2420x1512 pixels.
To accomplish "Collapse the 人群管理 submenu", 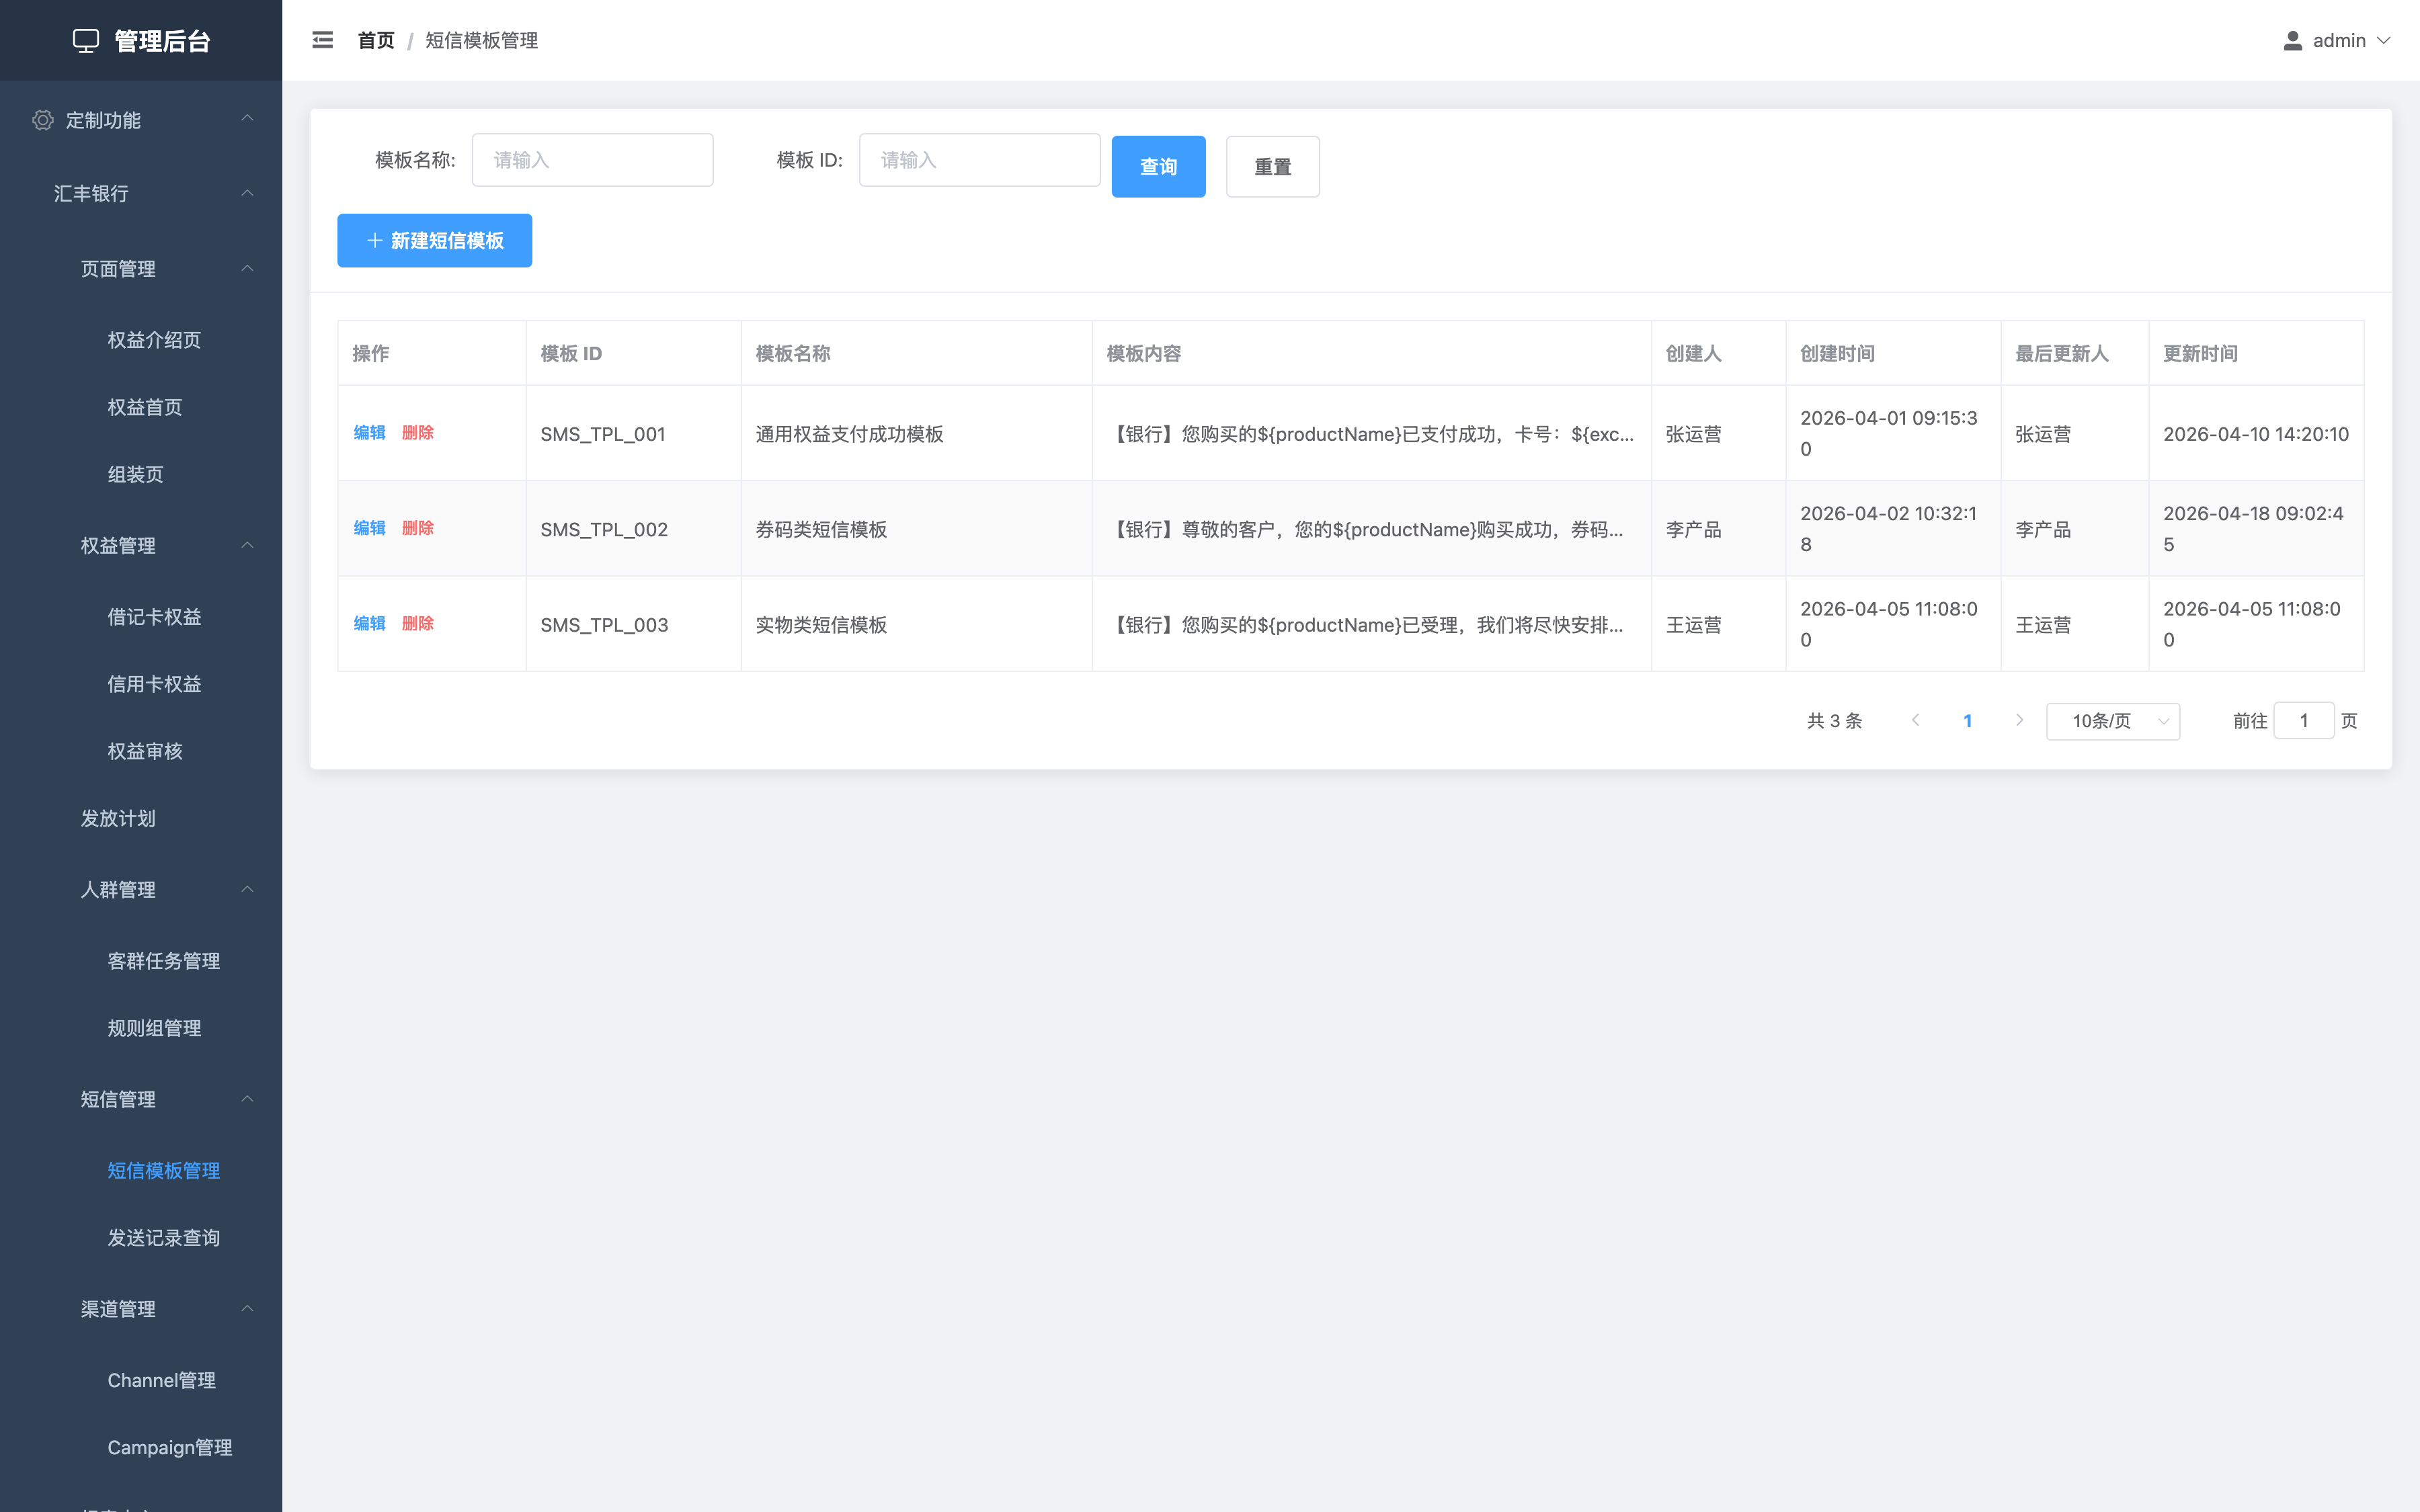I will click(141, 890).
